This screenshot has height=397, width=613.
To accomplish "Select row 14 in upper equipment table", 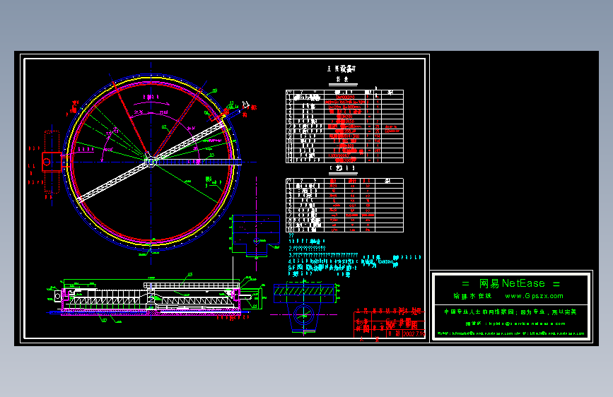I will pos(344,160).
